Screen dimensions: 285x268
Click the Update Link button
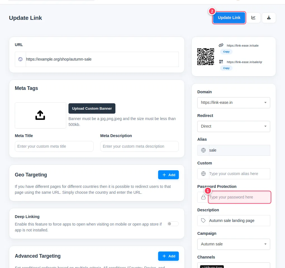pyautogui.click(x=229, y=18)
